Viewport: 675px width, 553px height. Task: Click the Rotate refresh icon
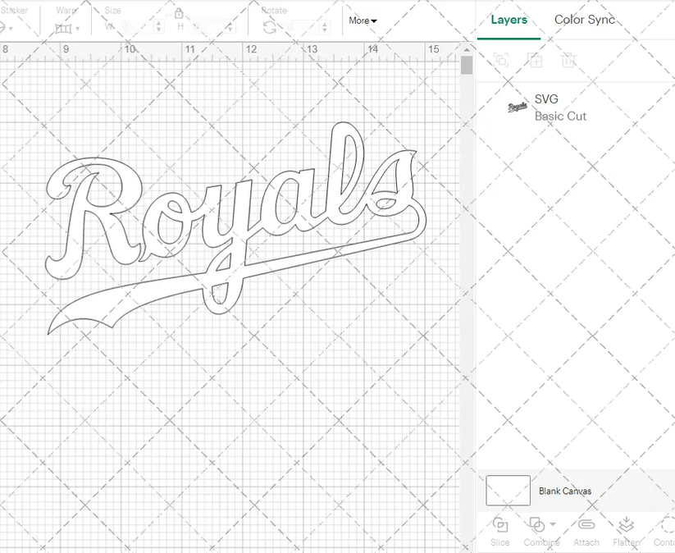tap(271, 26)
